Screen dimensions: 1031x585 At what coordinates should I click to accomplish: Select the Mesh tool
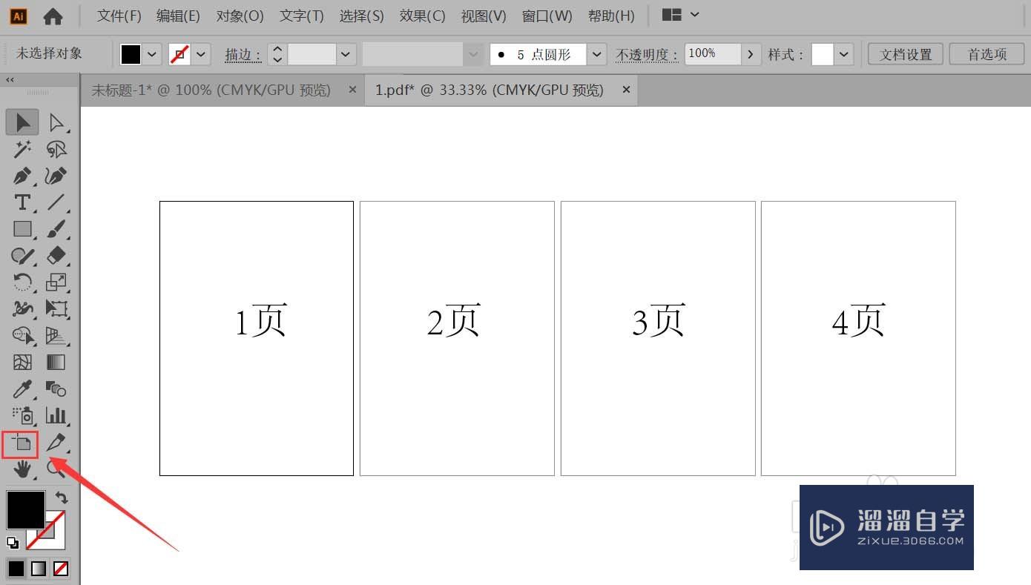pyautogui.click(x=22, y=362)
